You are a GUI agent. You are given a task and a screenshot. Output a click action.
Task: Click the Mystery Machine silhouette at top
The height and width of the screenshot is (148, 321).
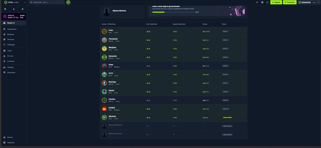pyautogui.click(x=107, y=12)
